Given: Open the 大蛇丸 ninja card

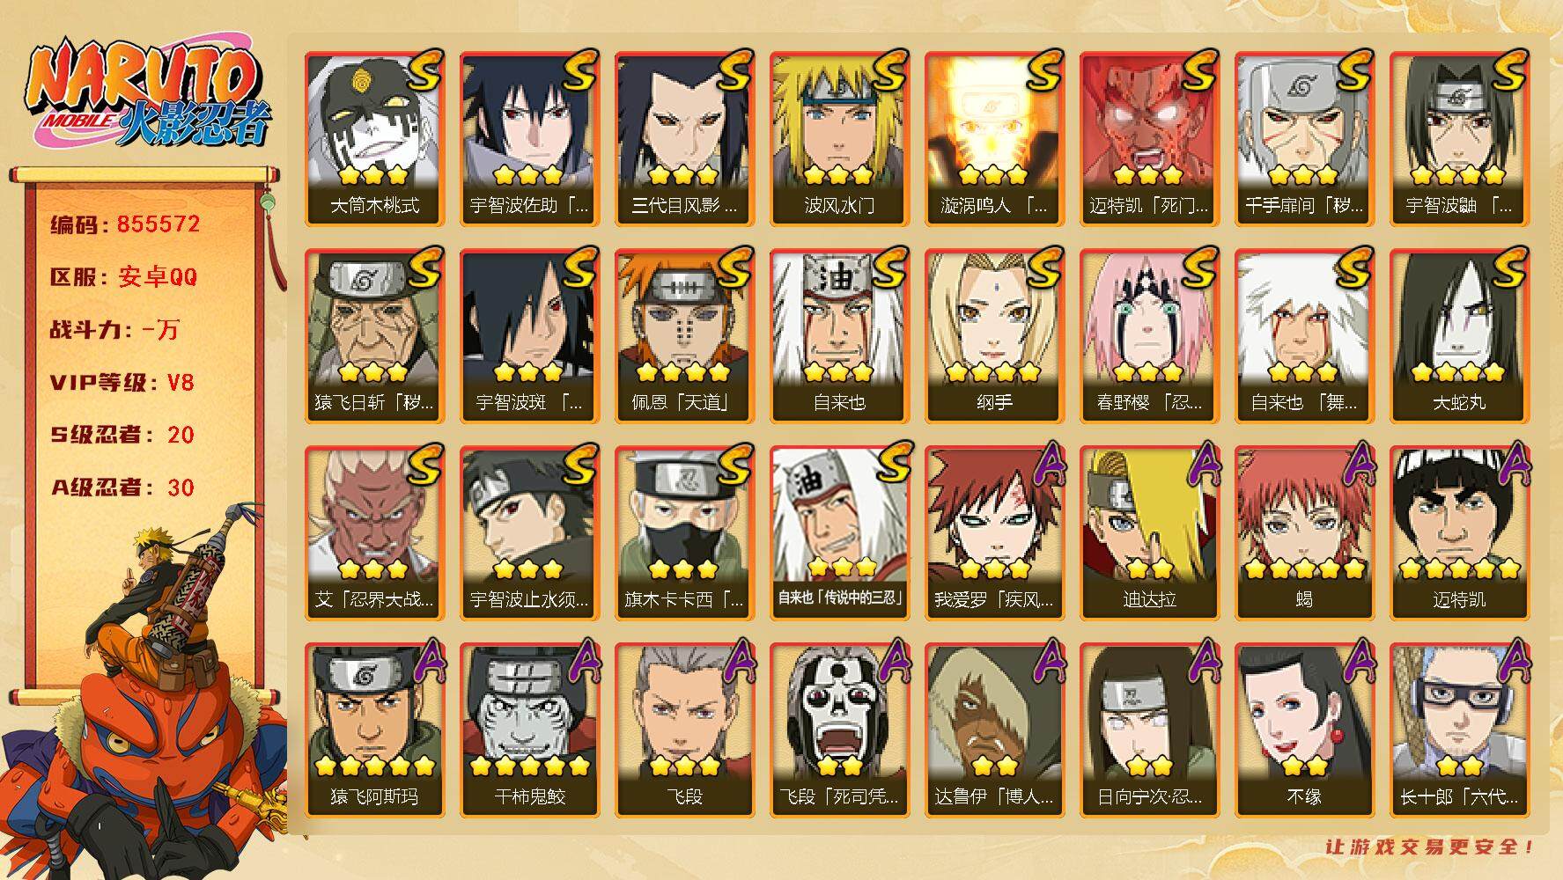Looking at the screenshot, I should (1460, 335).
